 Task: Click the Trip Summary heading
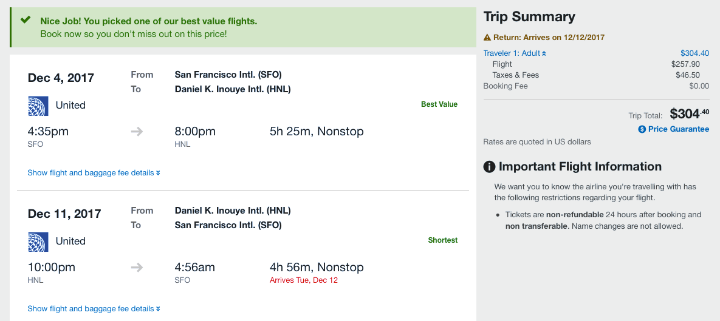529,17
